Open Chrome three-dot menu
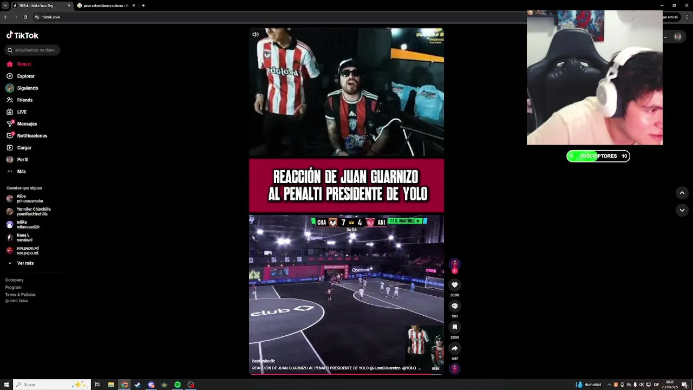Image resolution: width=693 pixels, height=390 pixels. tap(687, 17)
